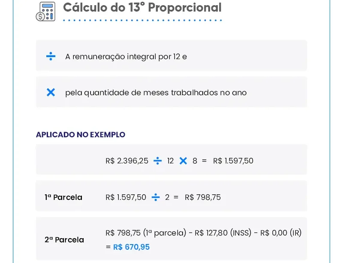Click the "2ª Parcela" row label
This screenshot has width=343, height=263.
64,240
